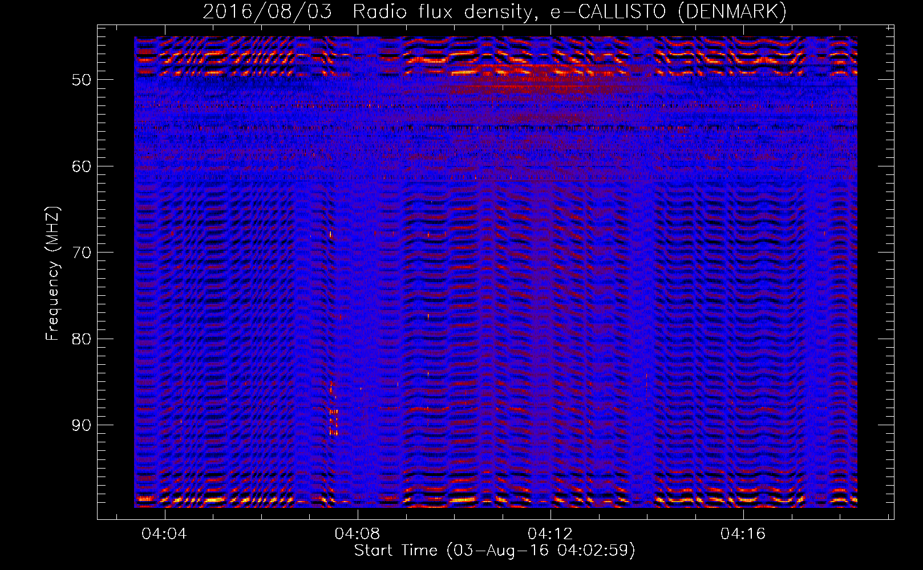This screenshot has height=570, width=923.
Task: Click the 04:04 time tick label
Action: [165, 534]
